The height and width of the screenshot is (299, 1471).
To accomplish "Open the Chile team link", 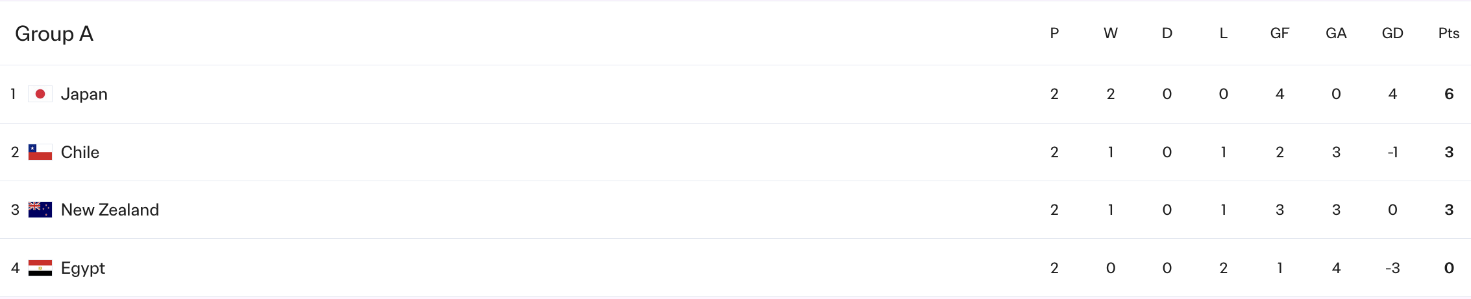I will click(x=80, y=152).
